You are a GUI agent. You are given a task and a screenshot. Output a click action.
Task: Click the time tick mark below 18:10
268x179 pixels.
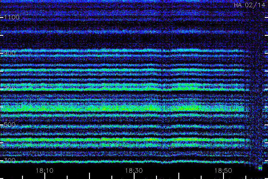(x=45, y=176)
